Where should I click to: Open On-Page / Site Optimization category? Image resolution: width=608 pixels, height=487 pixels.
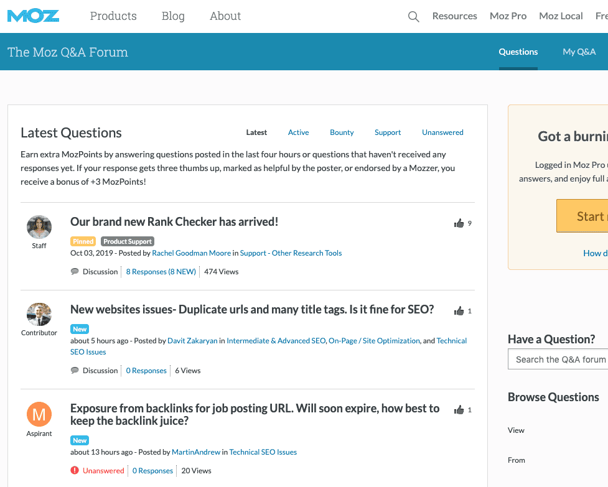coord(374,341)
